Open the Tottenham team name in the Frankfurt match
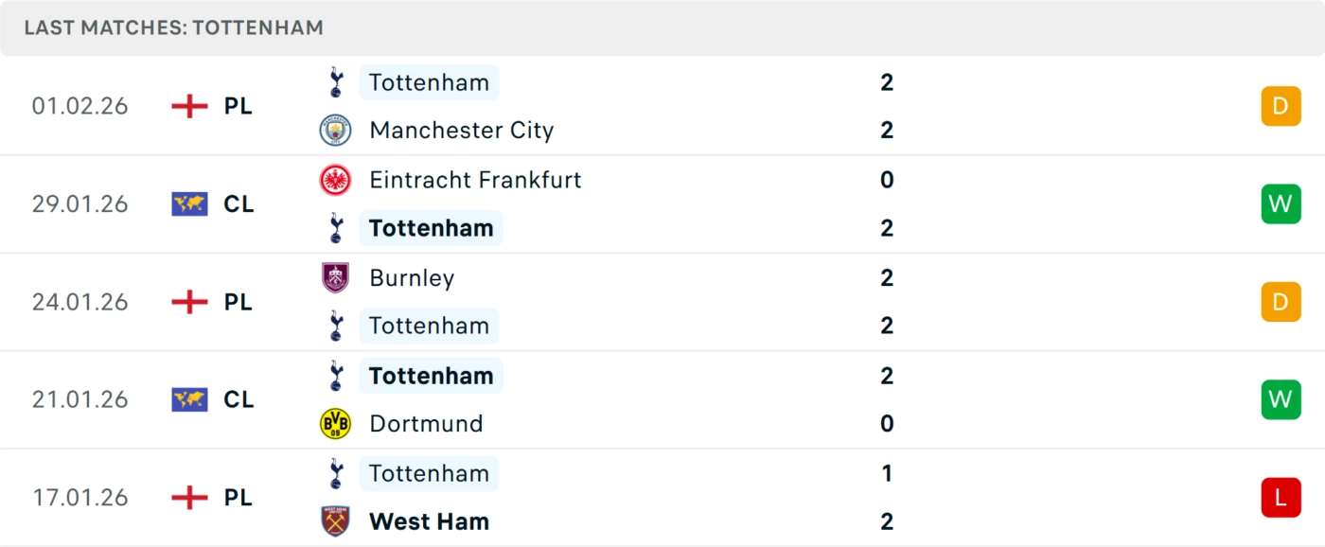This screenshot has width=1325, height=547. click(432, 228)
